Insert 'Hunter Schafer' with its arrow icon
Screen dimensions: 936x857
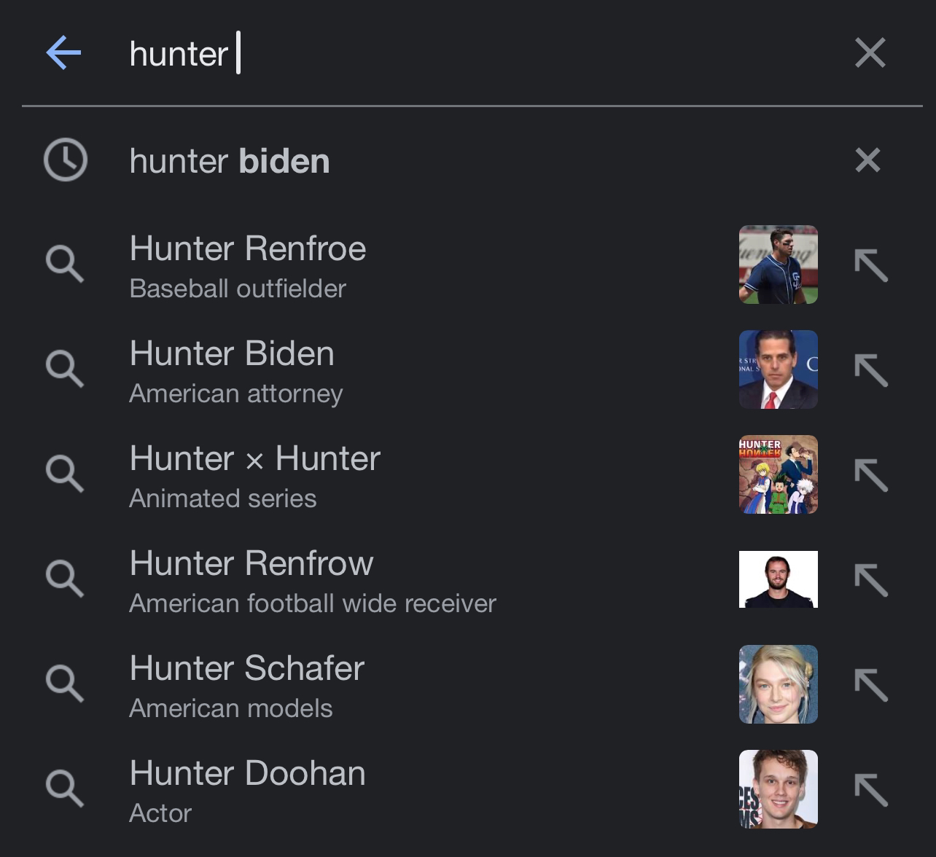pos(871,685)
